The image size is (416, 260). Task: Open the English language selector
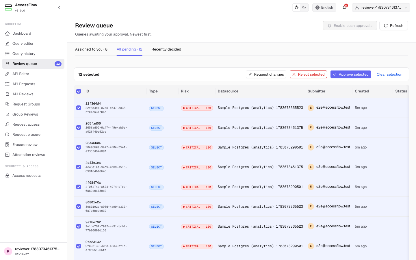pos(324,8)
